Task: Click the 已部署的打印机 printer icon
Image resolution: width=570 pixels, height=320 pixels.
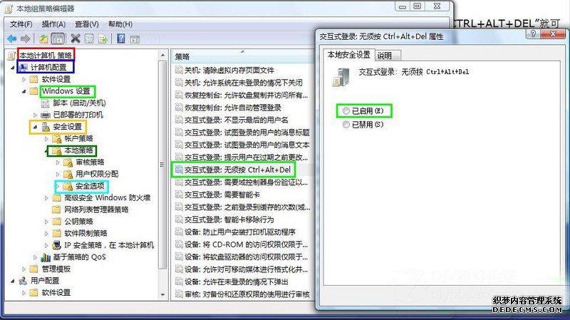Action: click(x=45, y=115)
